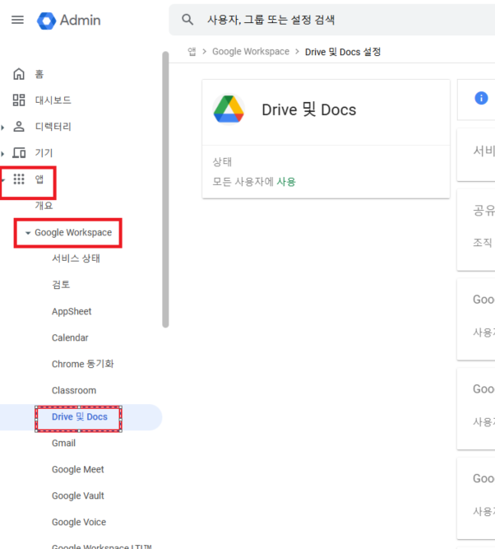This screenshot has height=549, width=495.
Task: Open 홈 in the sidebar
Action: (39, 74)
